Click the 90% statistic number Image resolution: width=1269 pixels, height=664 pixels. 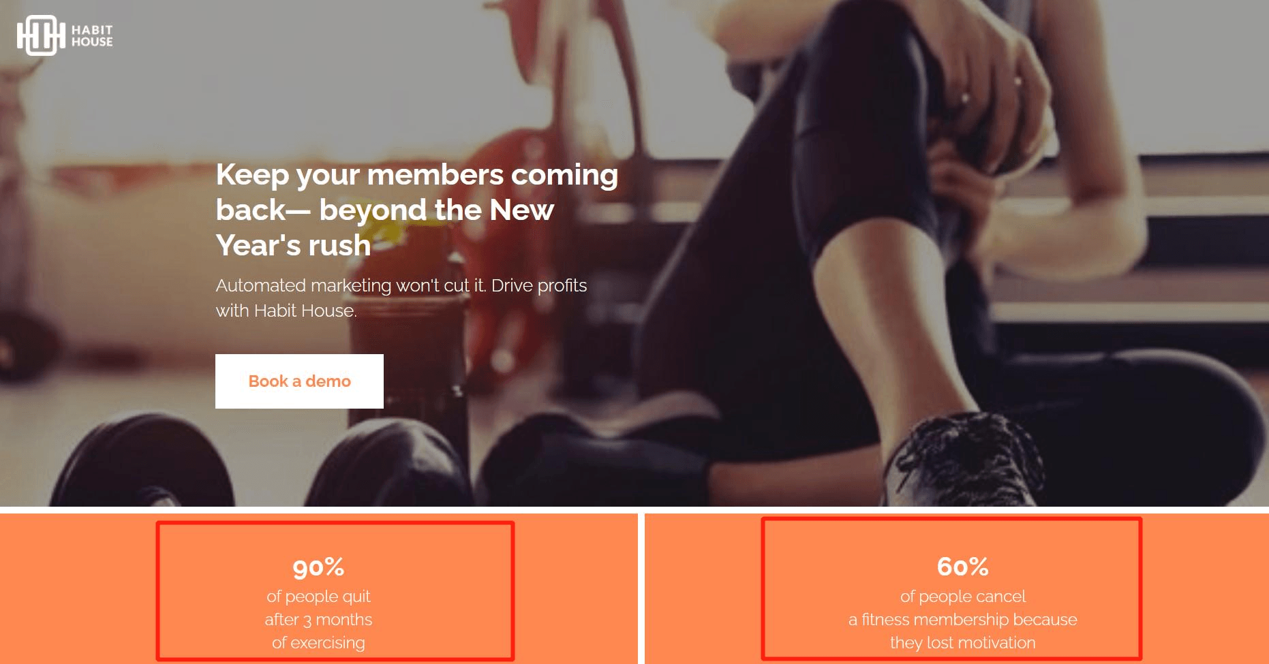[x=318, y=567]
